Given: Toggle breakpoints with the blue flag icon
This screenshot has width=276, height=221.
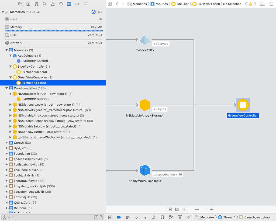Looking at the screenshot, I should pyautogui.click(x=119, y=217).
